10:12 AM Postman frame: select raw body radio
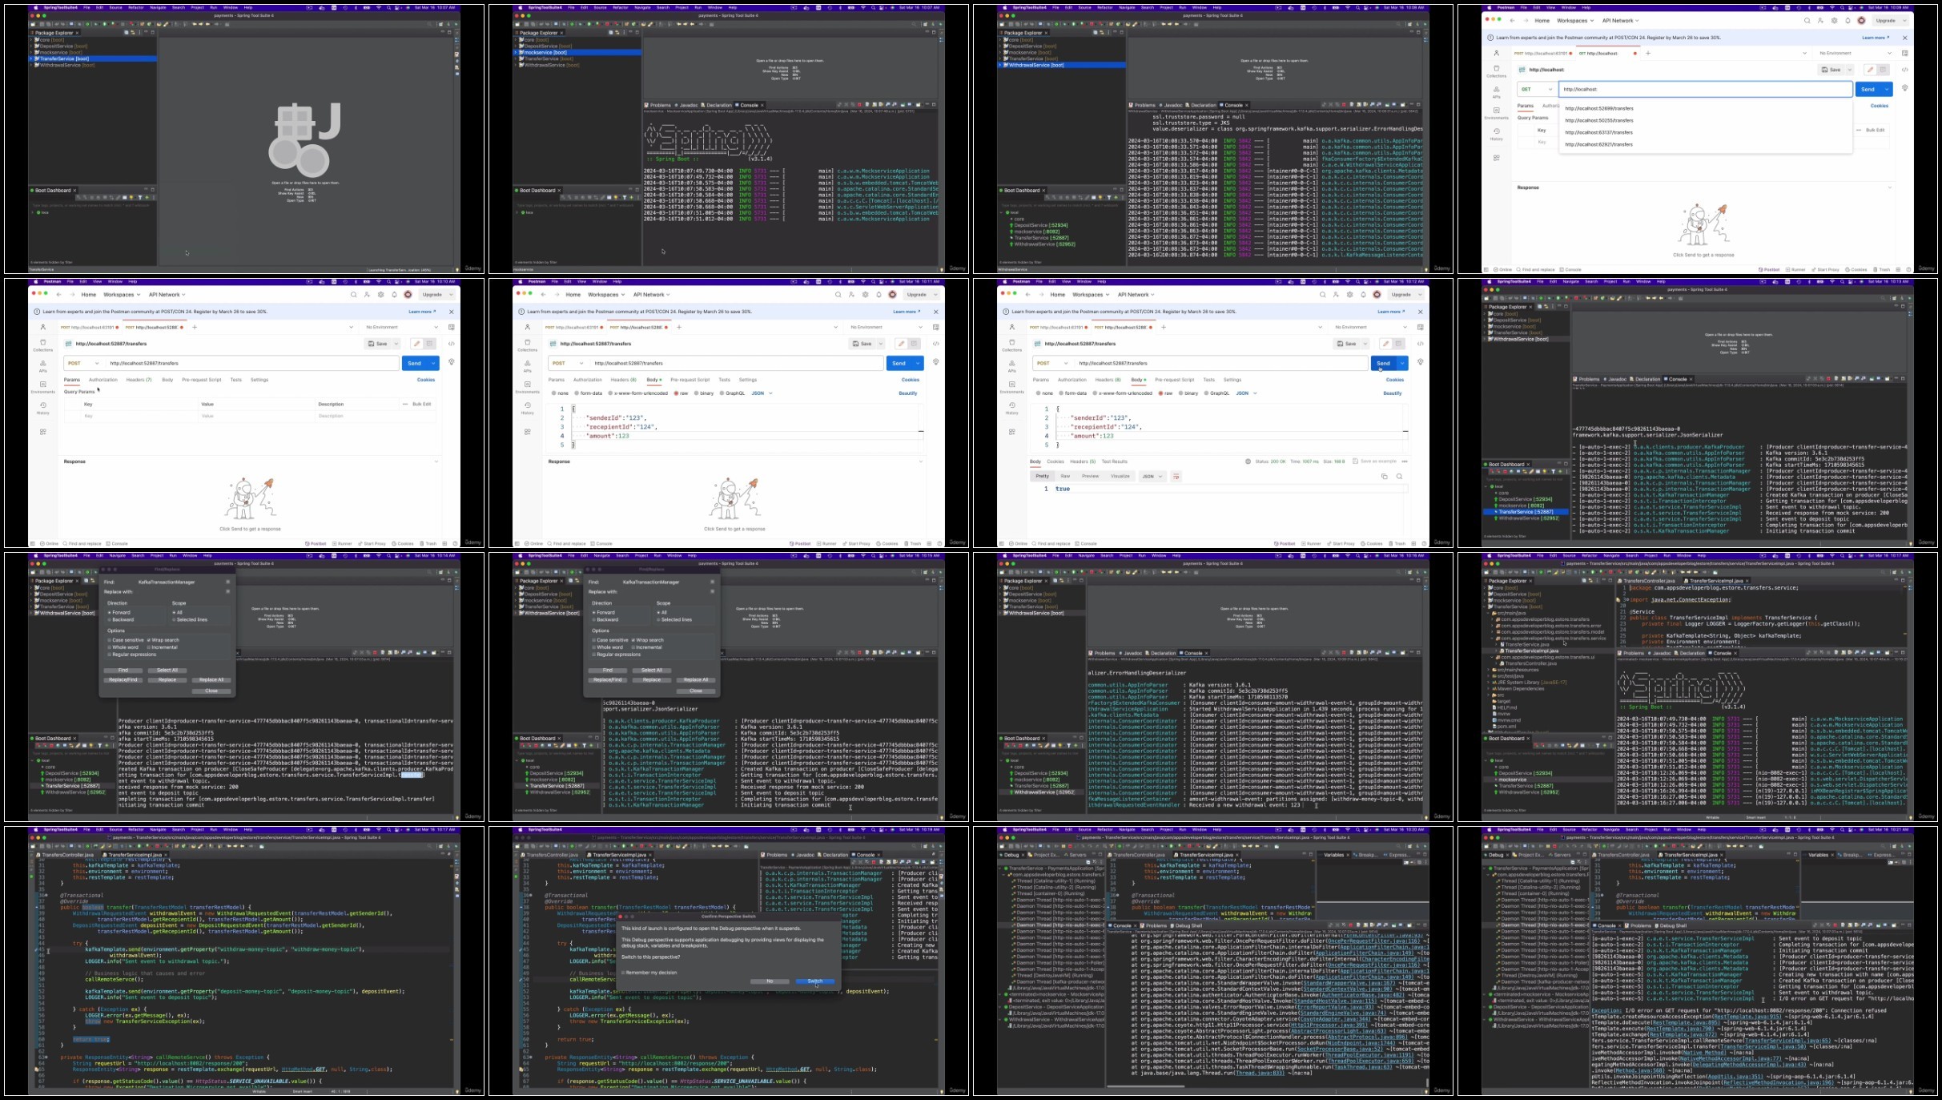This screenshot has width=1942, height=1100. pyautogui.click(x=1160, y=393)
